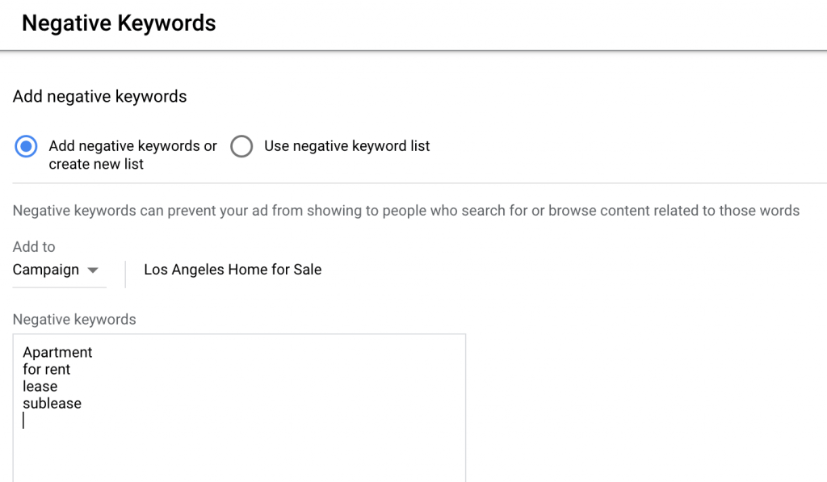This screenshot has height=482, width=827.
Task: Click the divider separator beside the Campaign selector
Action: click(125, 274)
